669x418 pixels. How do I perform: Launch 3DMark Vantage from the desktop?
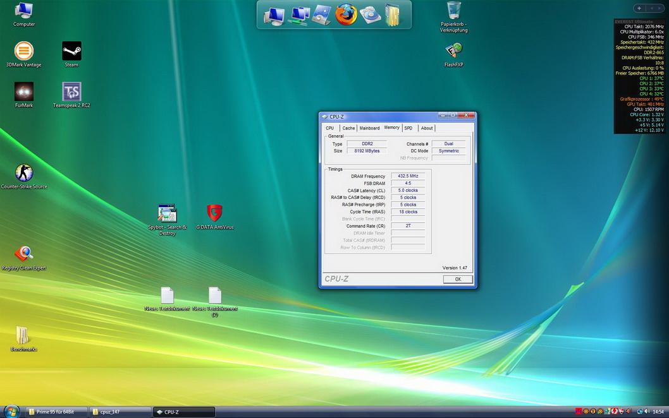pos(23,51)
